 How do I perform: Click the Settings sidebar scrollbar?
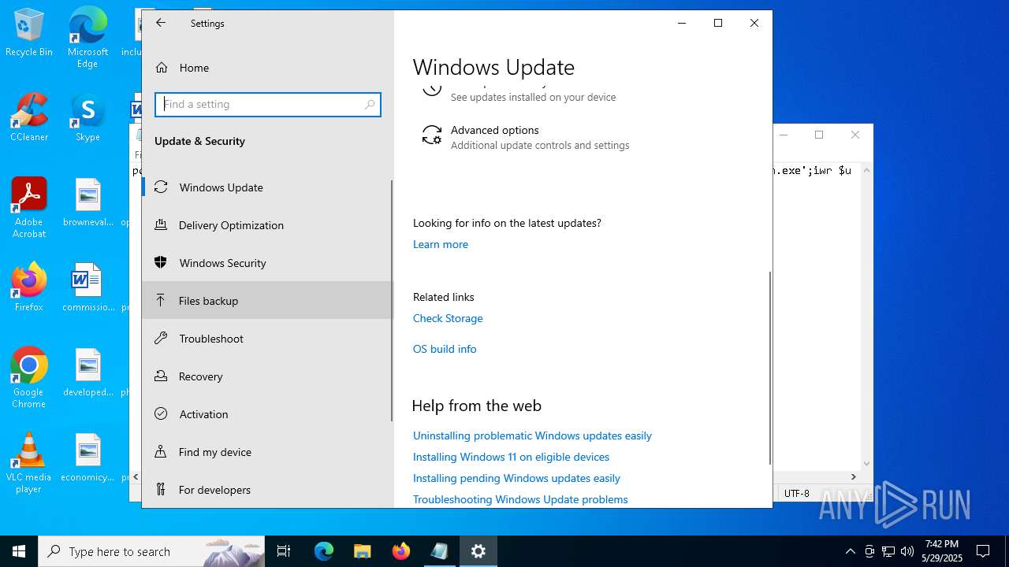point(392,300)
